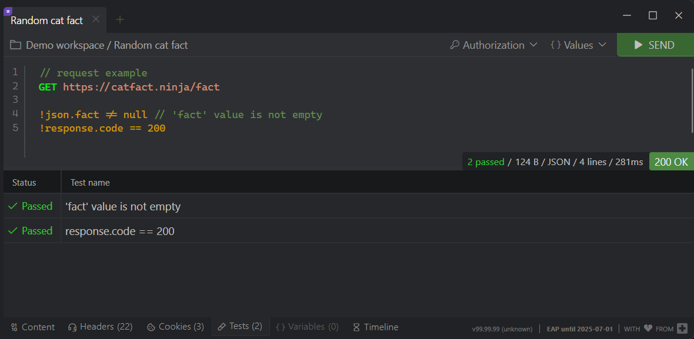Send the request with SEND button
The image size is (694, 339).
coord(655,45)
